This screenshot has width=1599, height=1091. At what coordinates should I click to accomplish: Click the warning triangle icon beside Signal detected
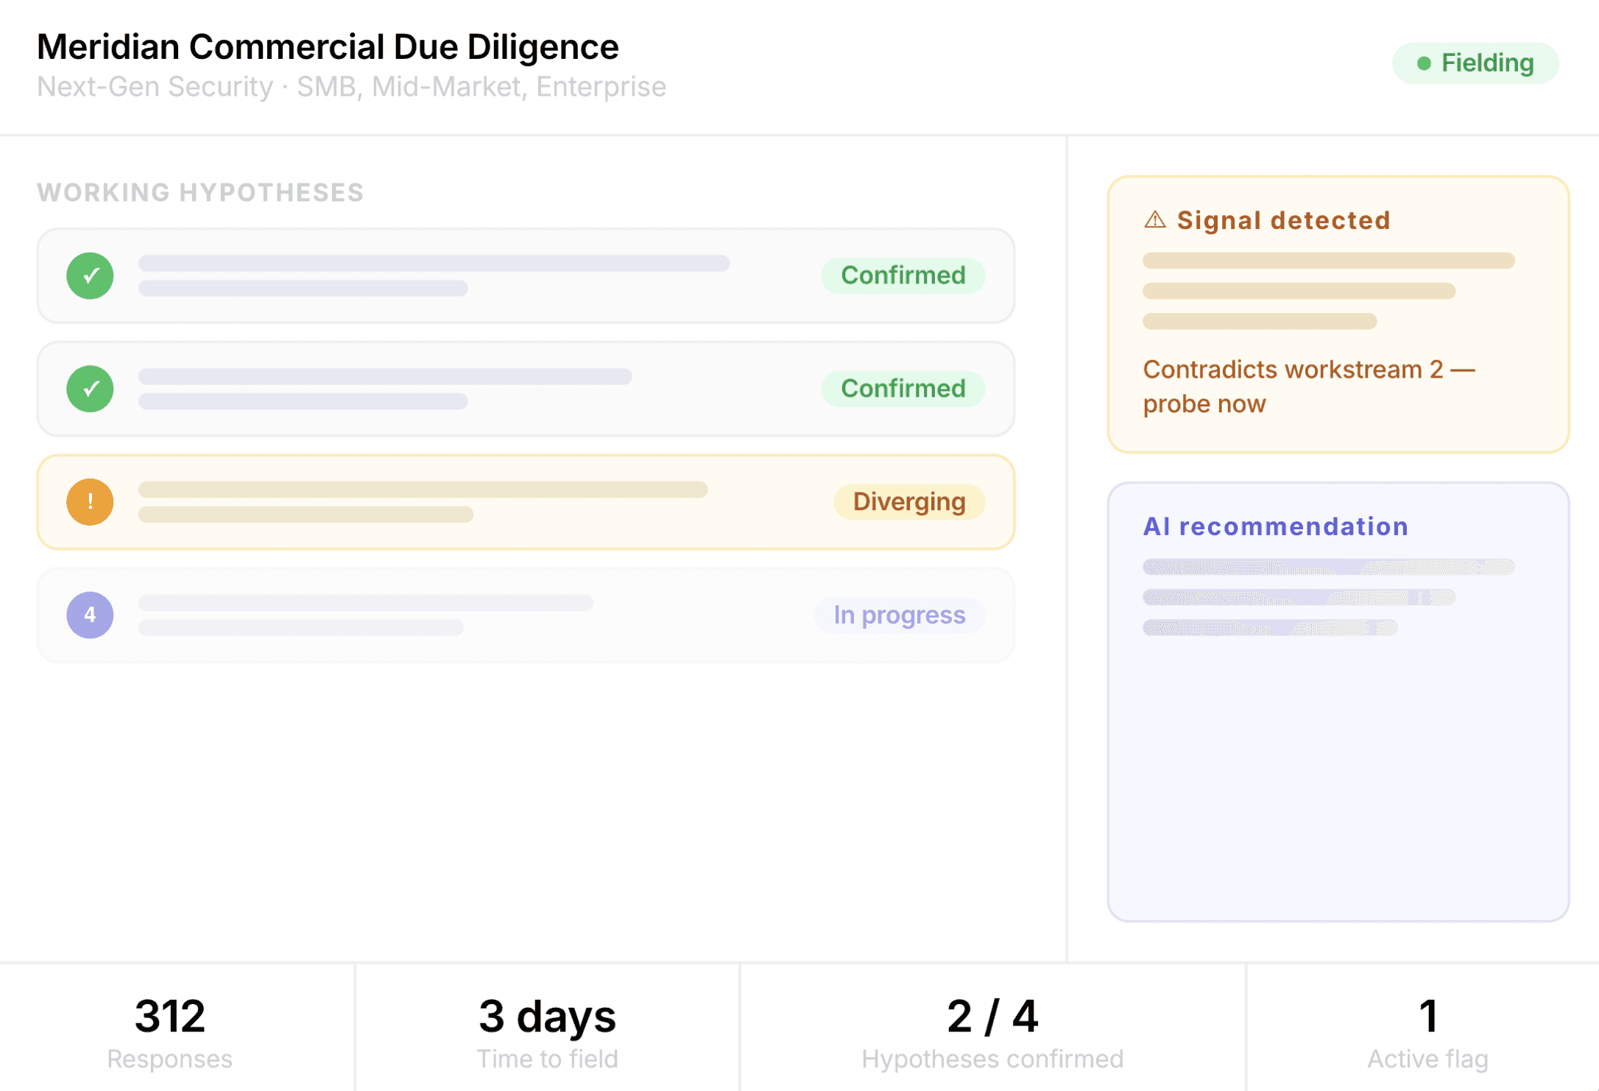(x=1155, y=219)
